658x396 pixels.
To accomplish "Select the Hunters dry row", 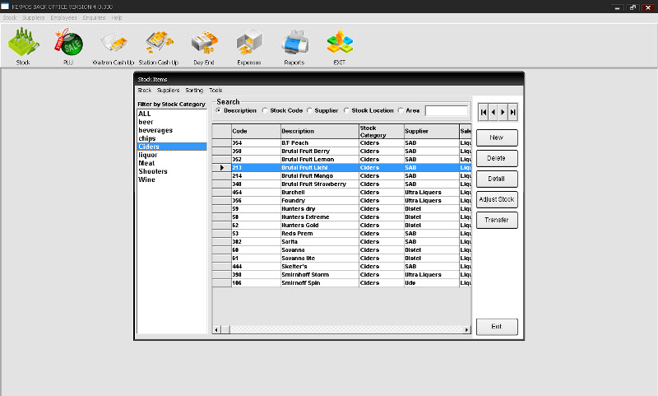I will coord(341,209).
